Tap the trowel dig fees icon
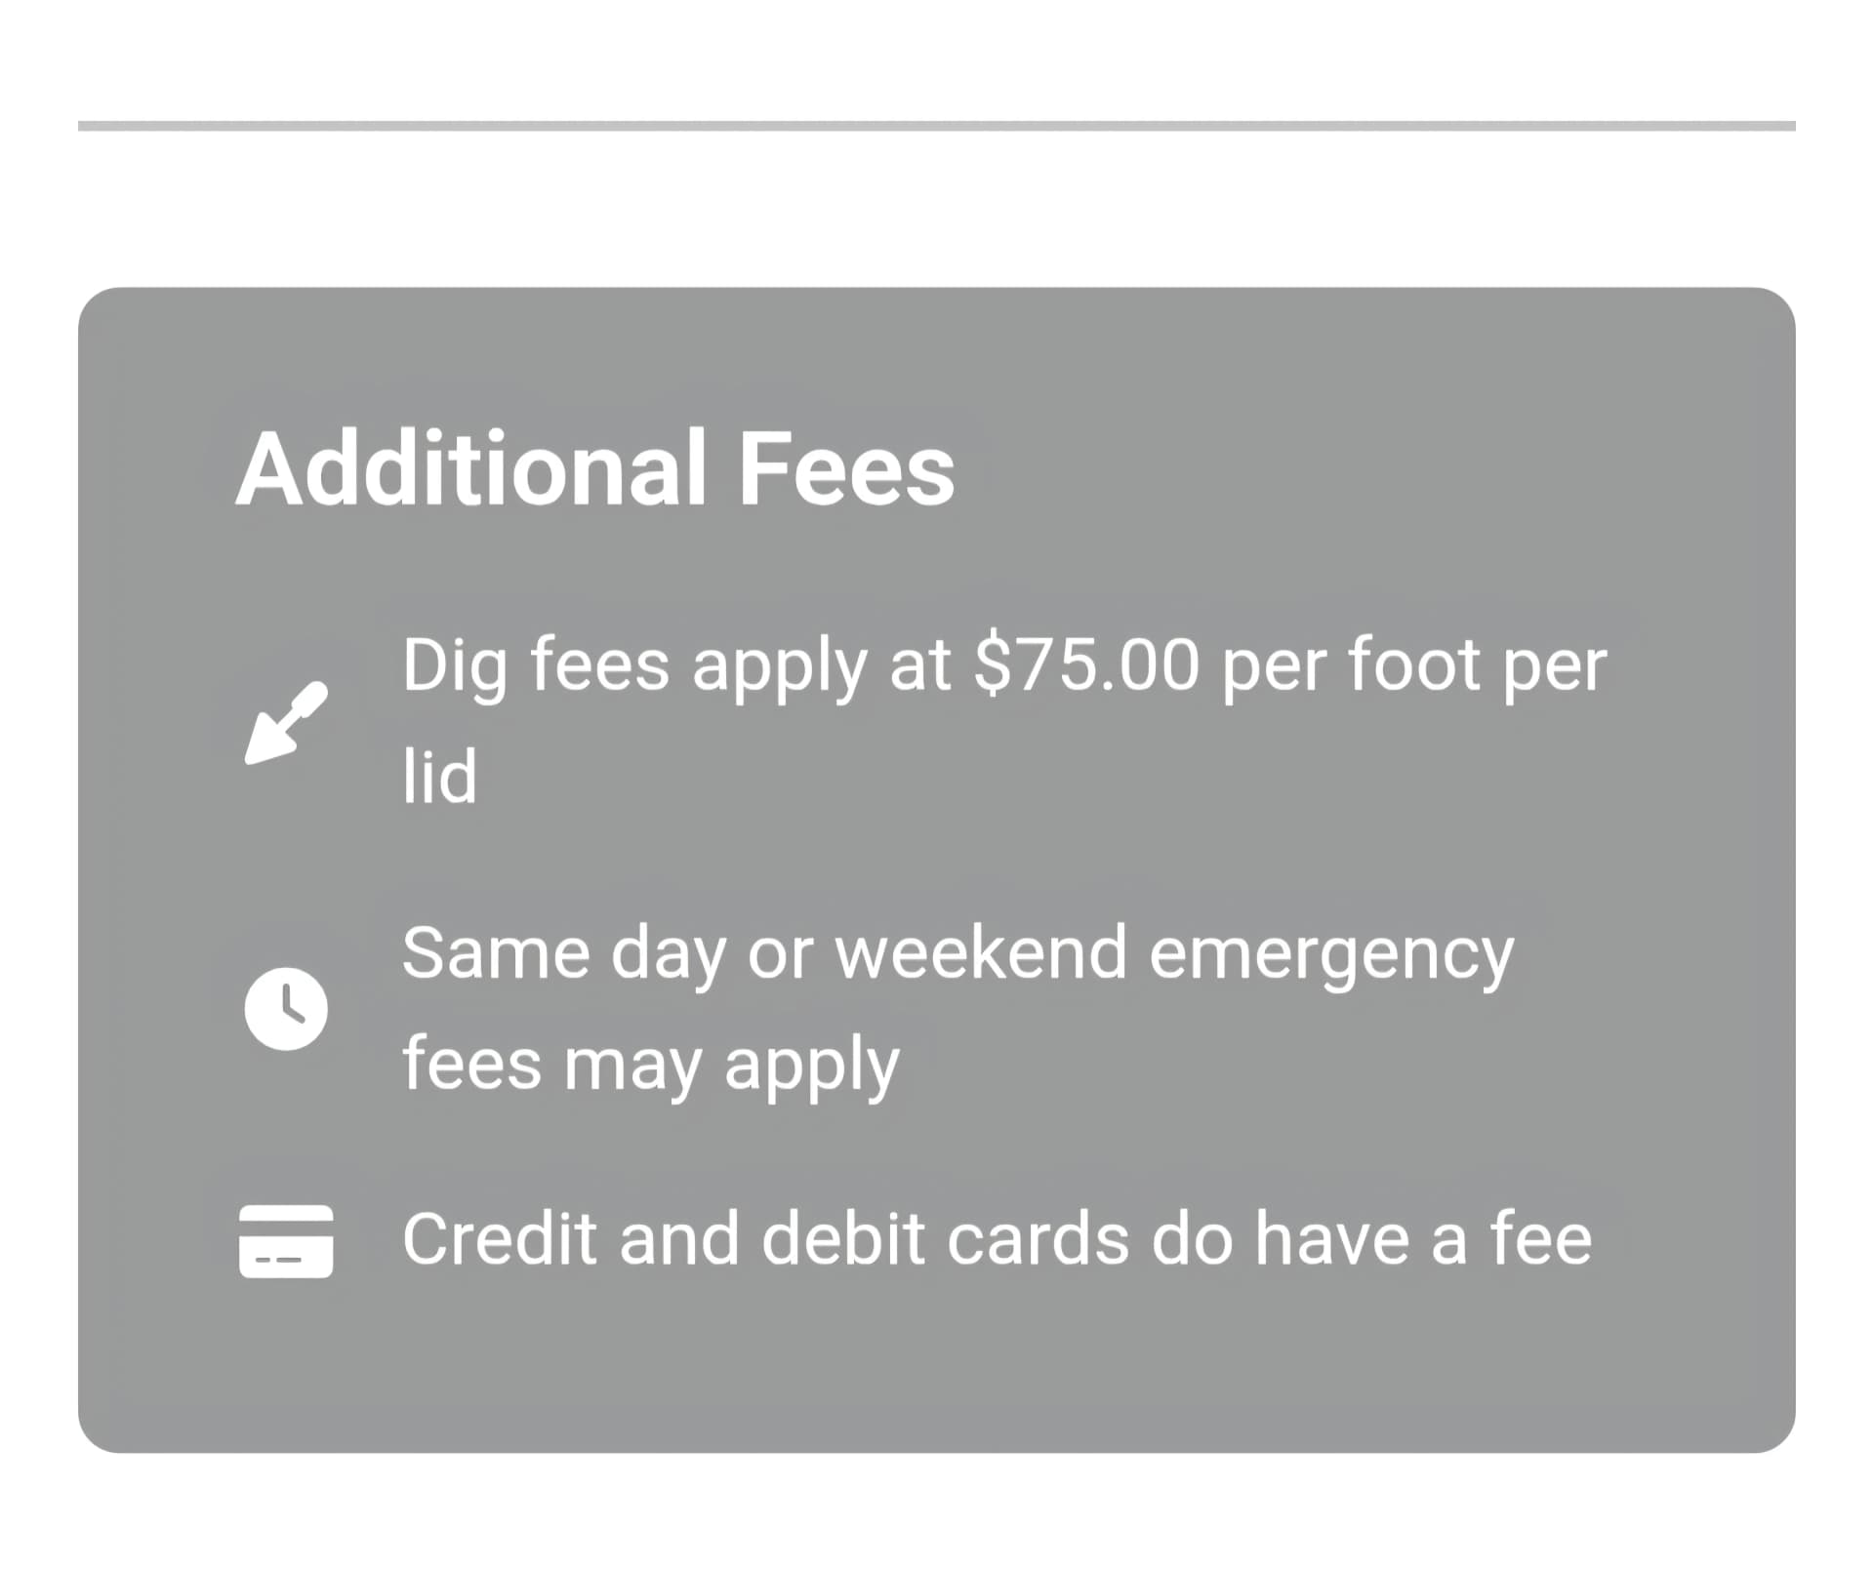Screen dimensions: 1874x1570 coord(286,722)
